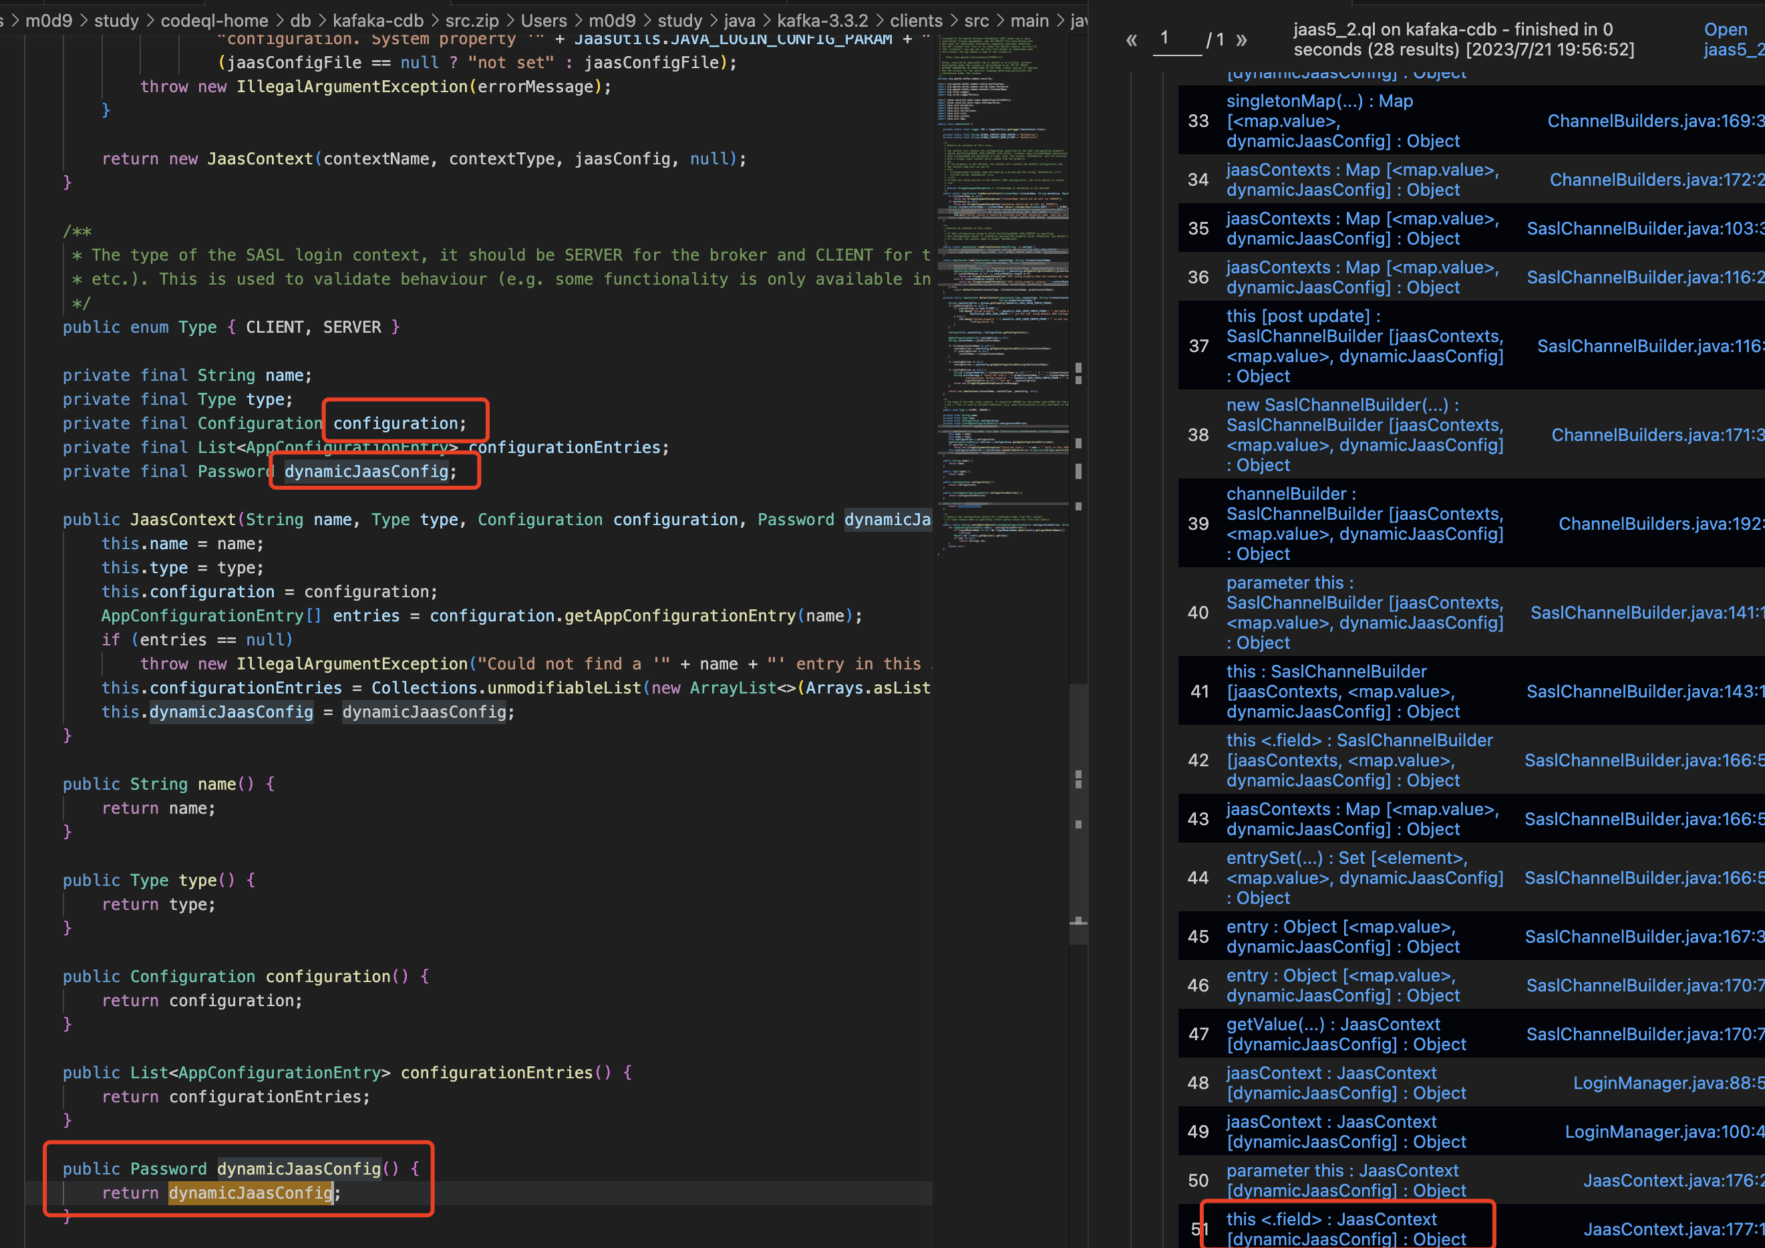
Task: Click the query results title with timestamp
Action: pyautogui.click(x=1464, y=39)
